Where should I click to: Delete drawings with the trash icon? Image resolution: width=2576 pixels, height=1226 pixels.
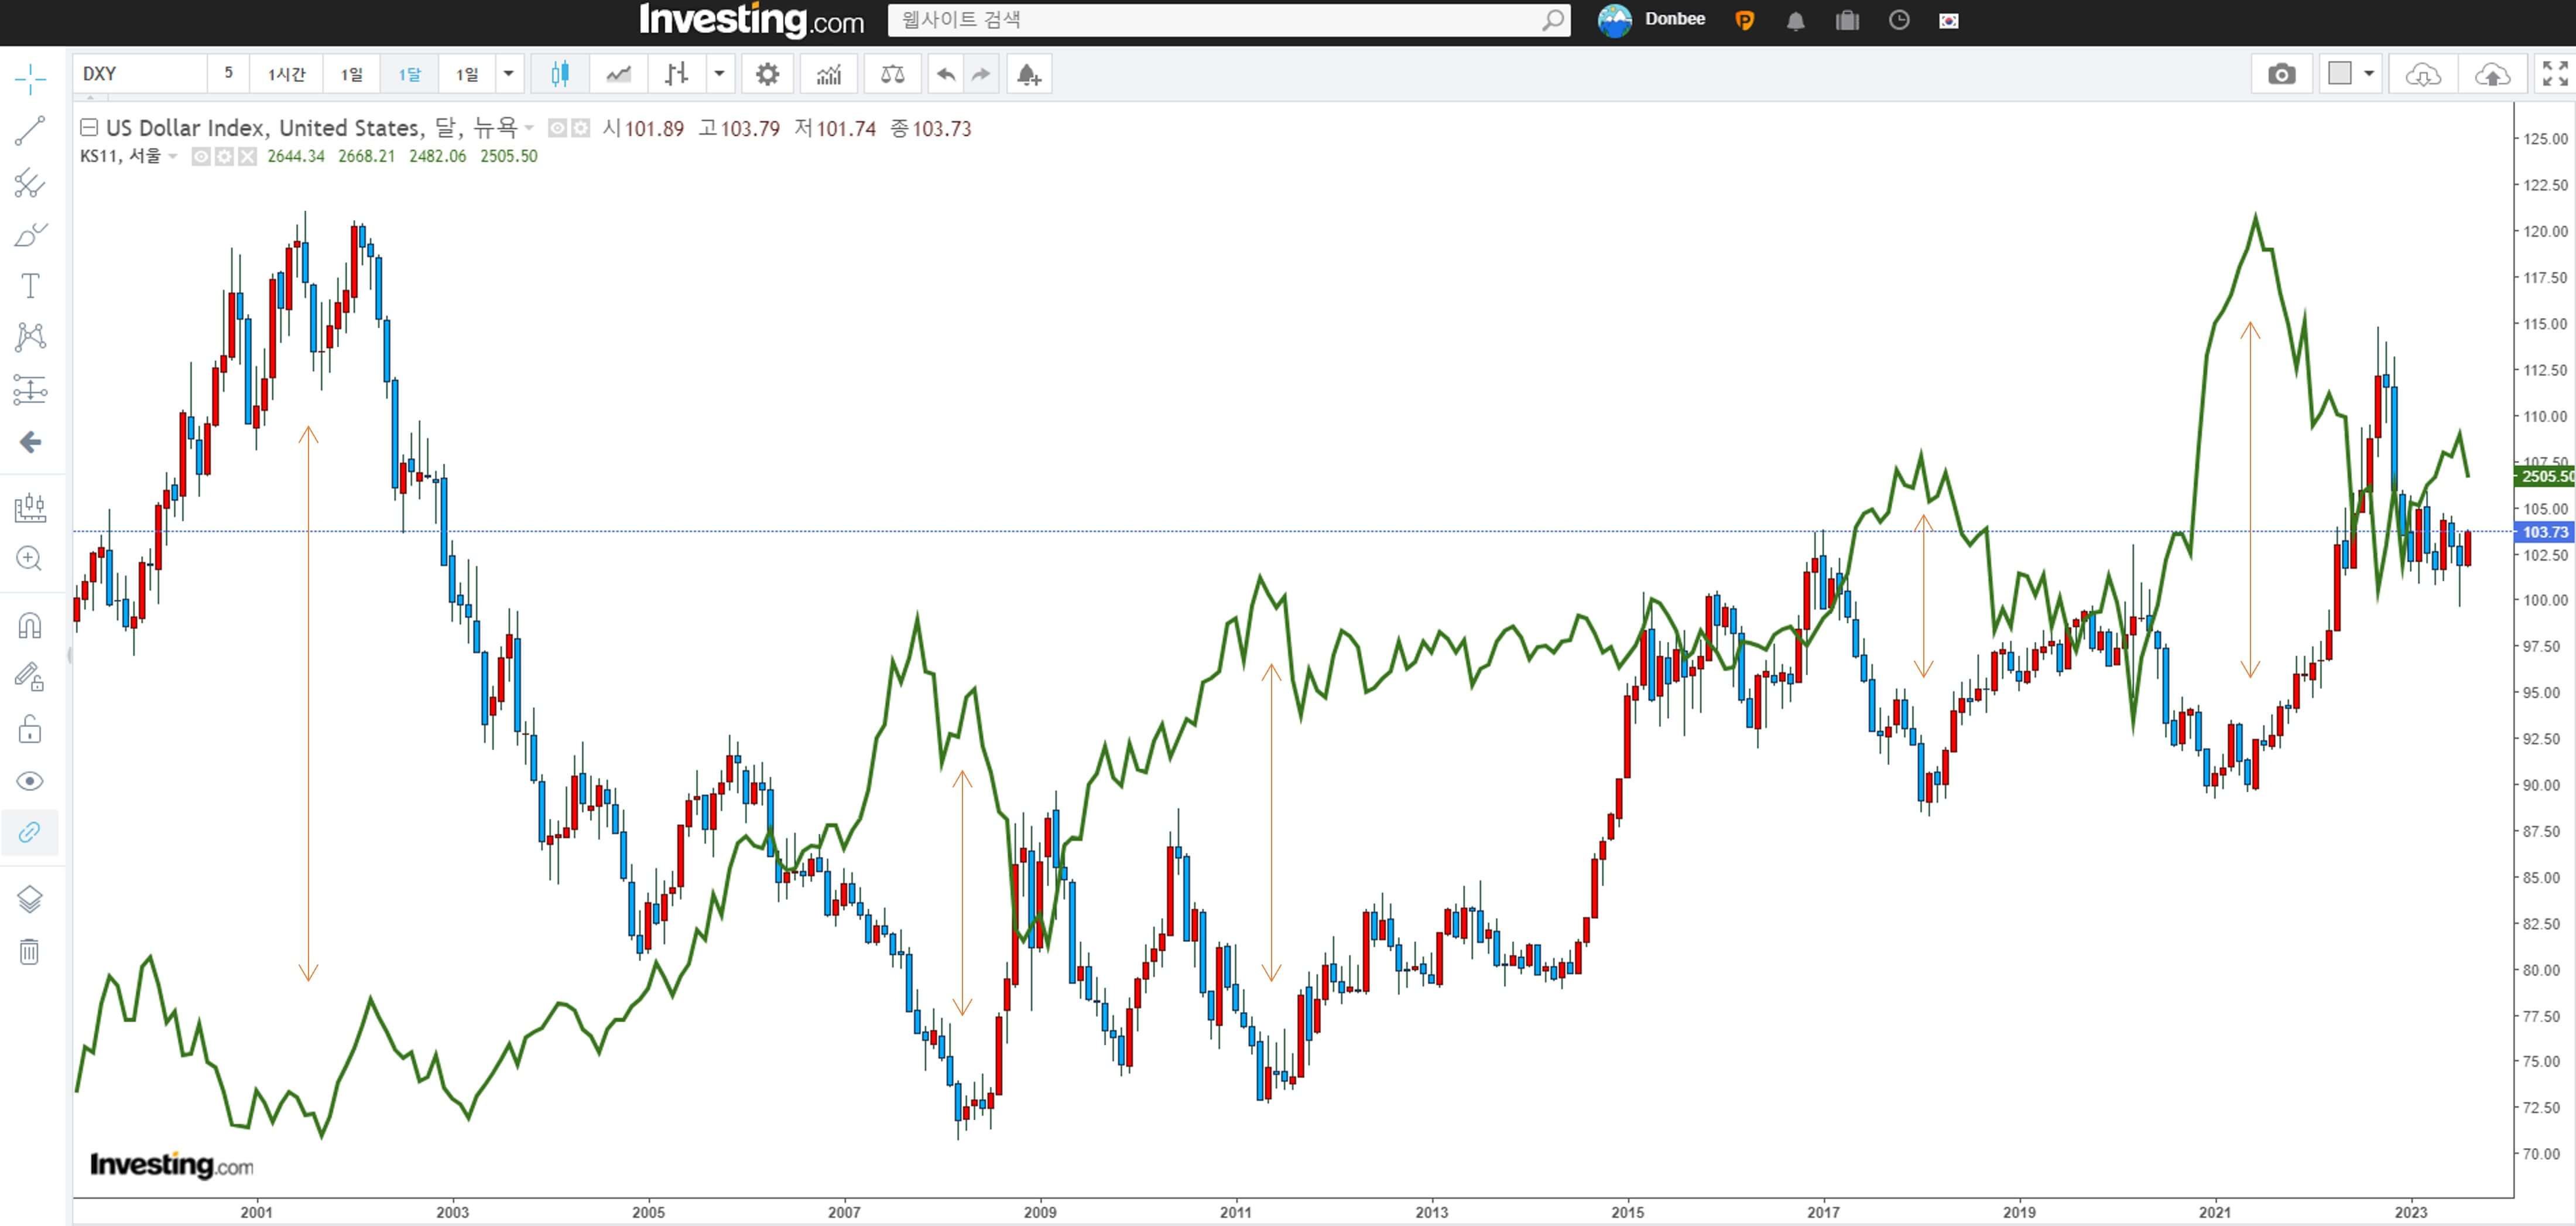pyautogui.click(x=30, y=952)
